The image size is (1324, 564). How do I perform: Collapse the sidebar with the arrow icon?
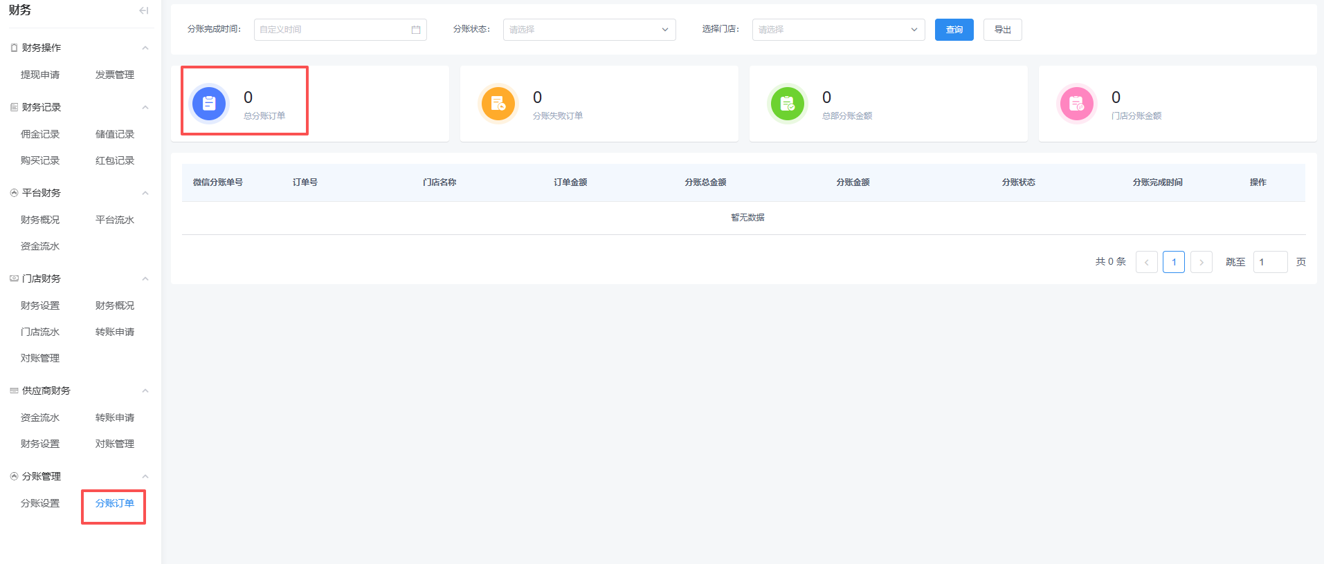tap(144, 10)
